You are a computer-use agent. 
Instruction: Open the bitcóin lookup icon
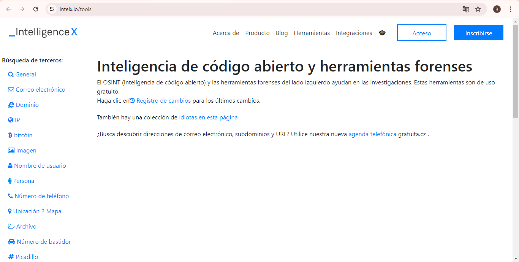(x=10, y=135)
